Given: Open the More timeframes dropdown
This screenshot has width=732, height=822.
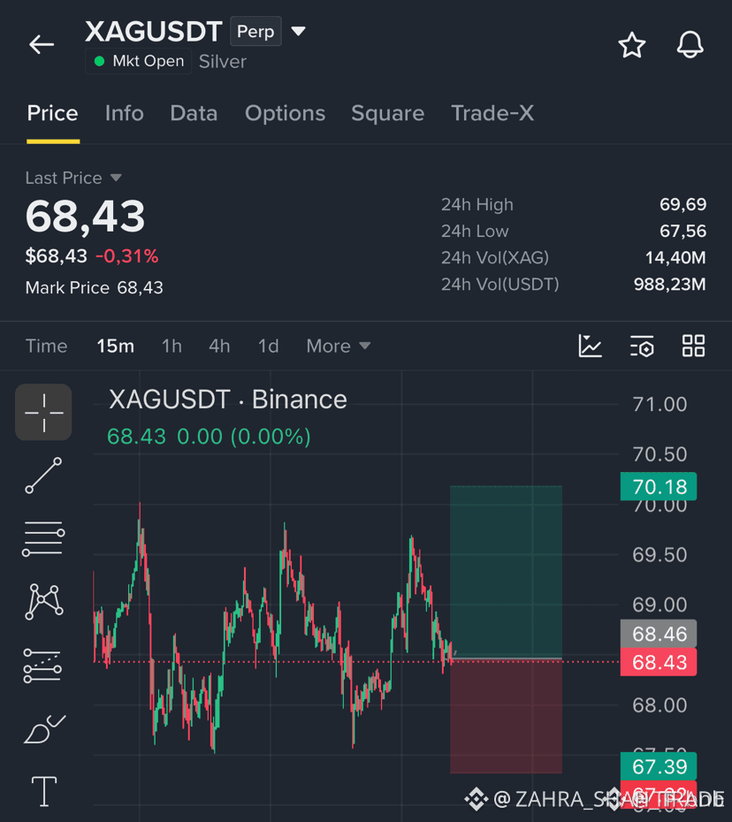Looking at the screenshot, I should click(x=339, y=346).
